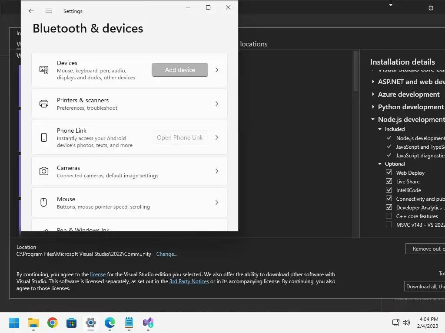
Task: Select Printers & scanners settings card
Action: (x=130, y=104)
